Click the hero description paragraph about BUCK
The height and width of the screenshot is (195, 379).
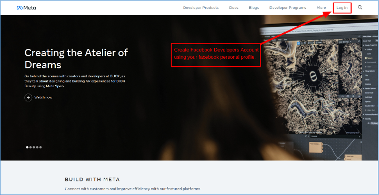coord(75,81)
